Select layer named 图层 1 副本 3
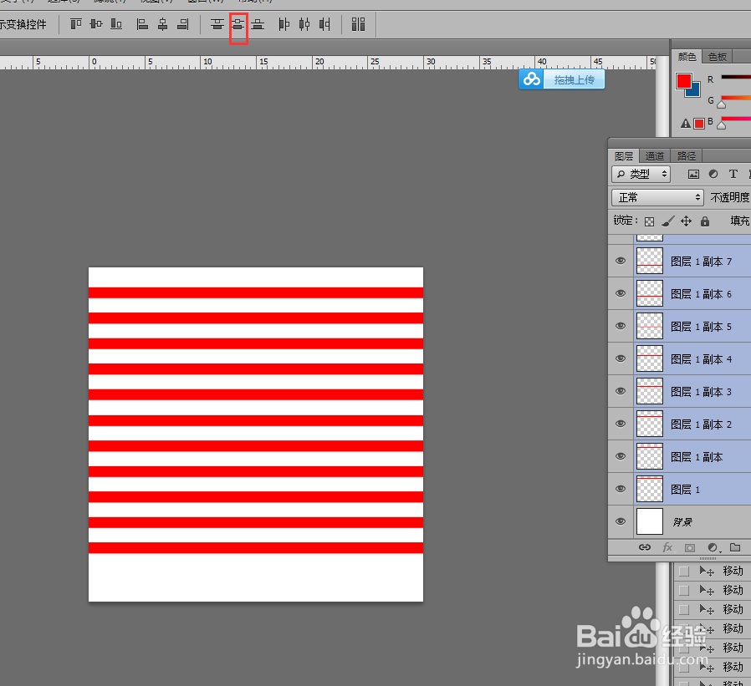The image size is (751, 686). (x=701, y=392)
